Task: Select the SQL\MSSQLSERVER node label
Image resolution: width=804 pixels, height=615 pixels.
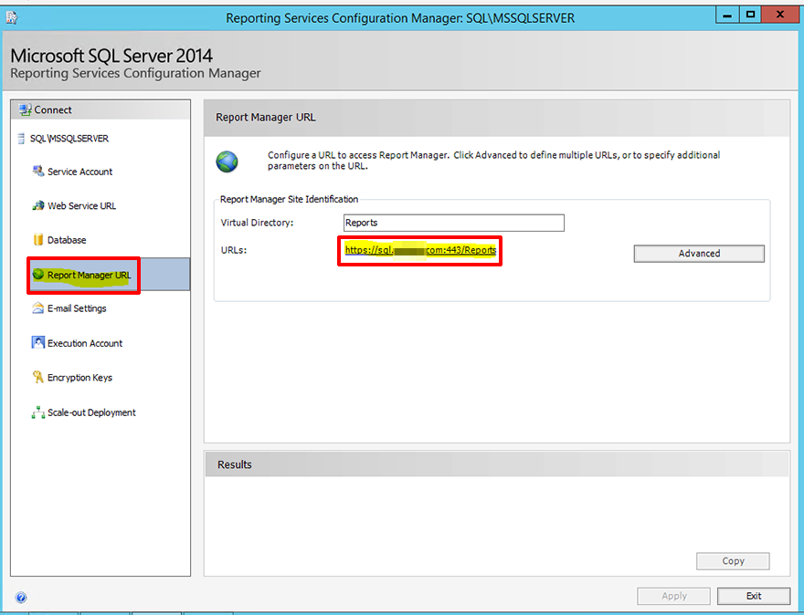Action: (69, 139)
